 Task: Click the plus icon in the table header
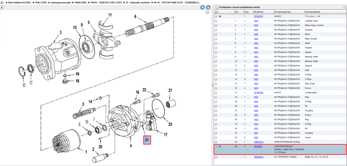(216, 12)
